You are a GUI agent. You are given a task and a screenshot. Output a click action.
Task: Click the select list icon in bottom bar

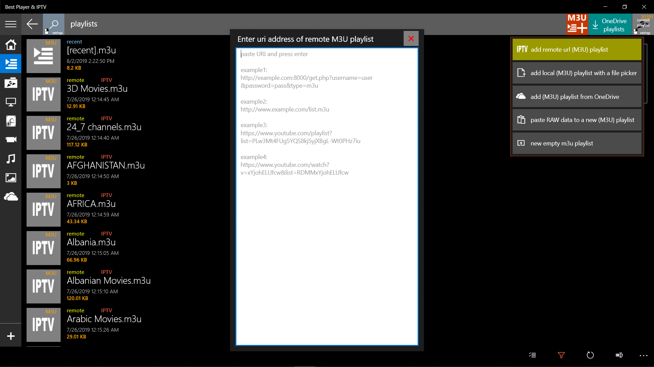pyautogui.click(x=532, y=355)
